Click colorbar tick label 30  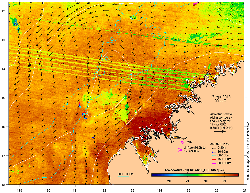[206, 181]
